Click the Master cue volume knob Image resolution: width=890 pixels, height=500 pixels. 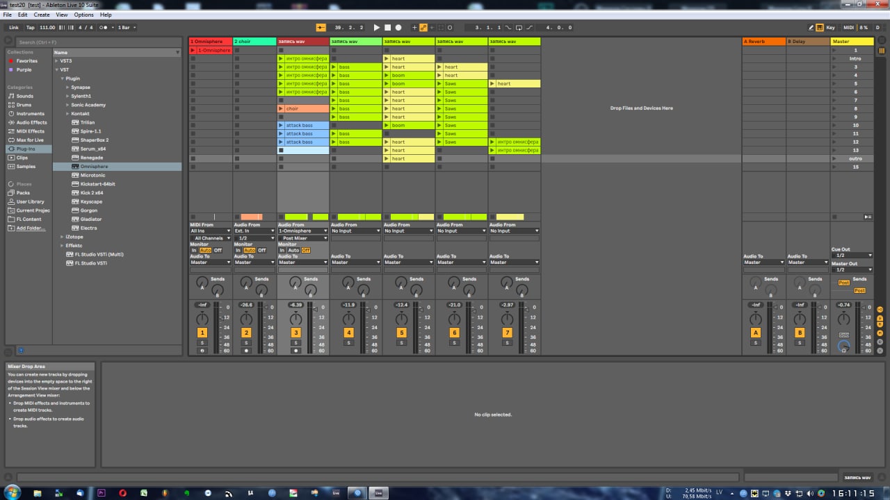(x=843, y=345)
